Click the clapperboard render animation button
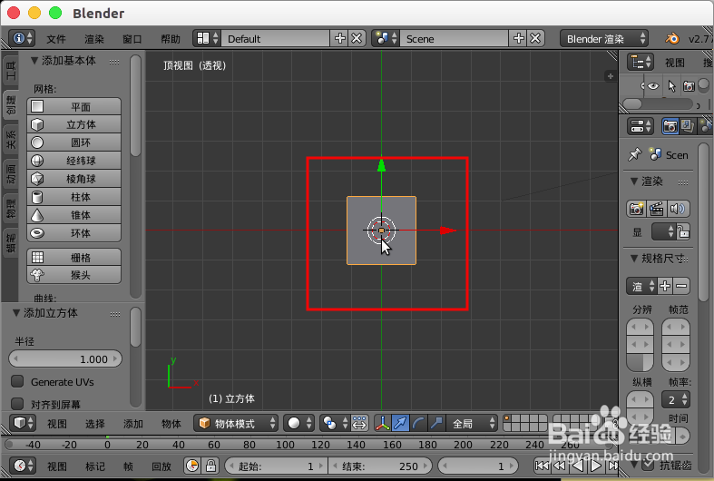 (656, 209)
